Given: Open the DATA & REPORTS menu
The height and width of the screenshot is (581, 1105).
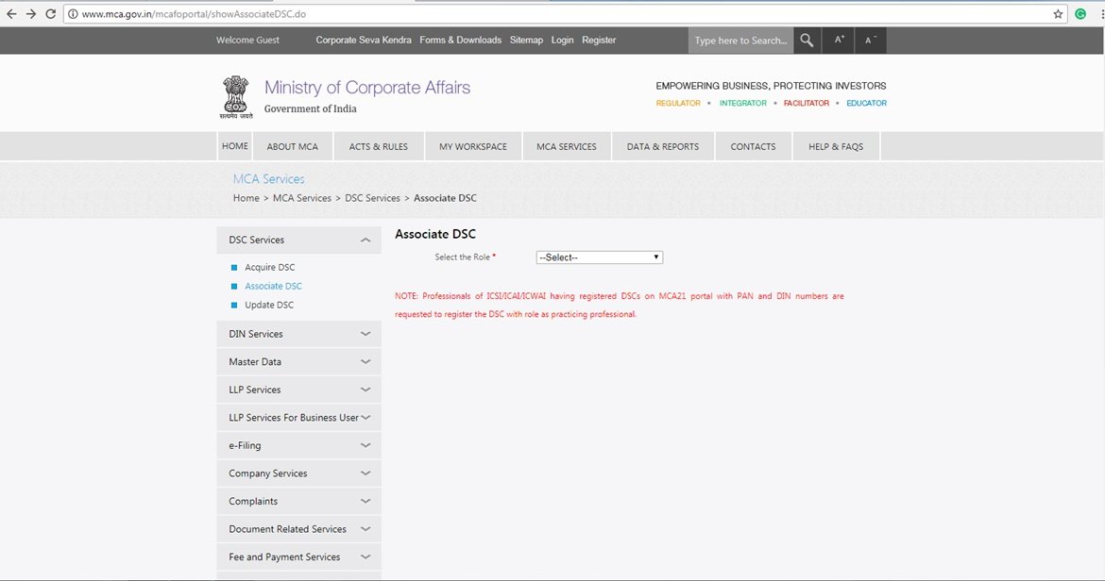Looking at the screenshot, I should [x=663, y=146].
